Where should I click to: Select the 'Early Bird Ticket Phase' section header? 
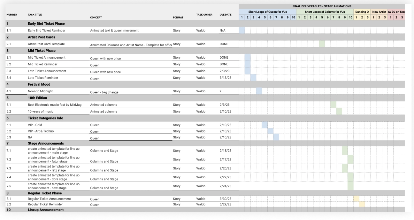(46, 24)
